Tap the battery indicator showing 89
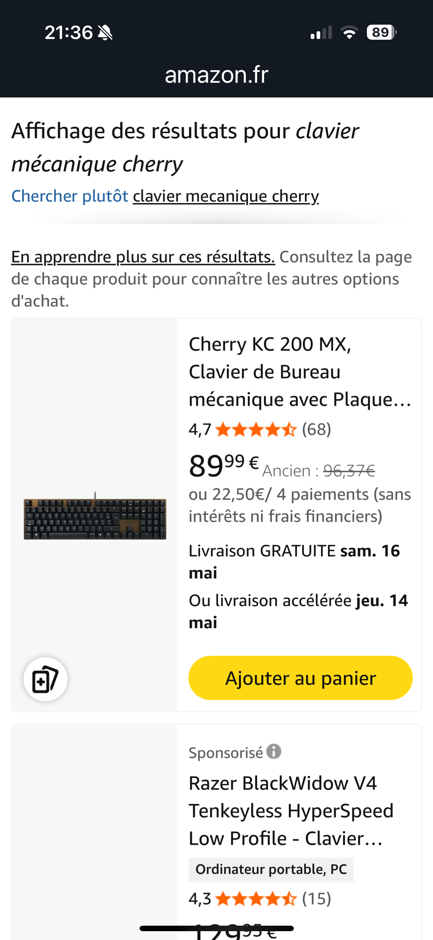 pyautogui.click(x=382, y=32)
